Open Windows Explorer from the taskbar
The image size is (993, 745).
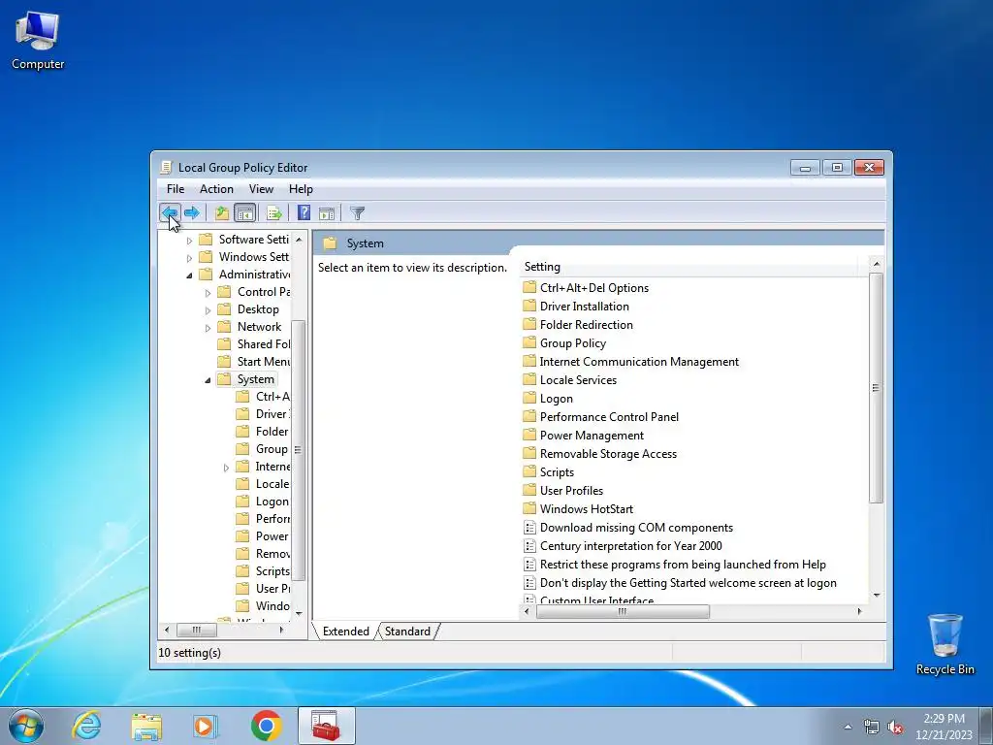(146, 726)
